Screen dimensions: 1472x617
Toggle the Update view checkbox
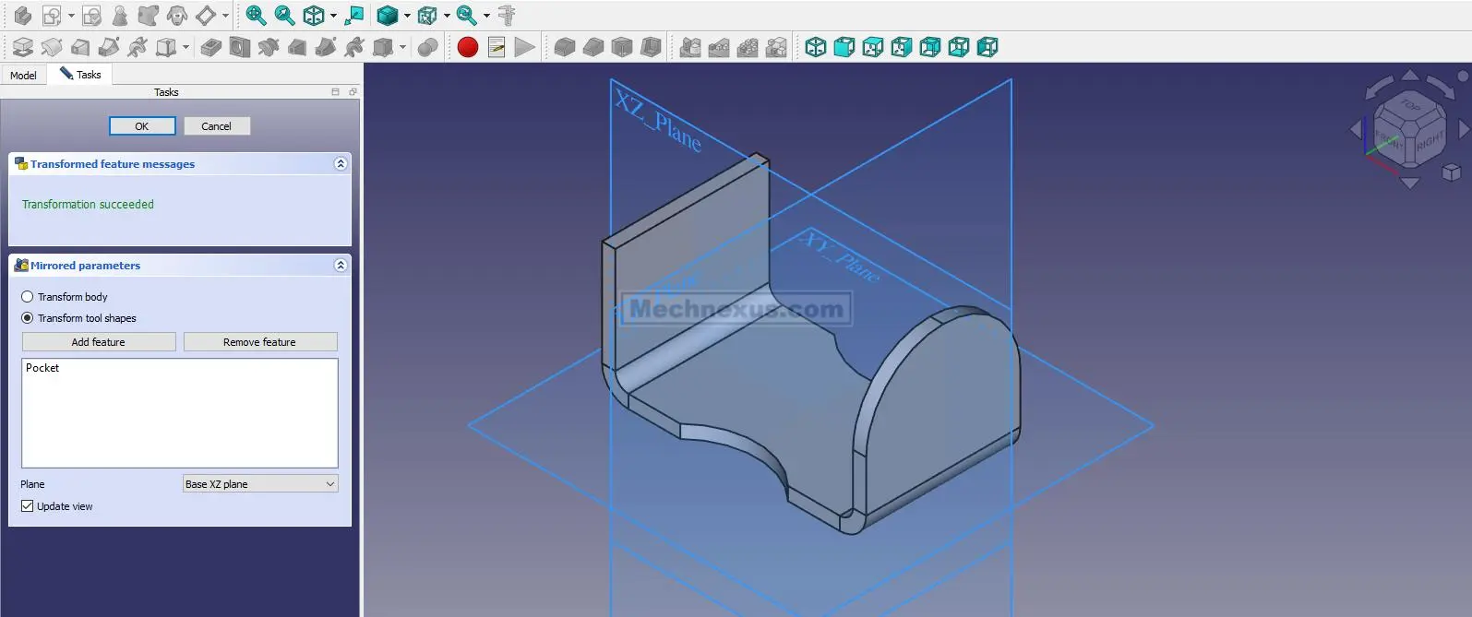coord(28,506)
